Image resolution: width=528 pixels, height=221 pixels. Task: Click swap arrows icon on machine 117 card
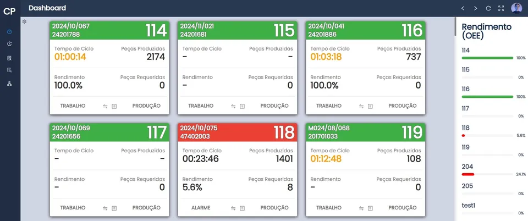105,208
